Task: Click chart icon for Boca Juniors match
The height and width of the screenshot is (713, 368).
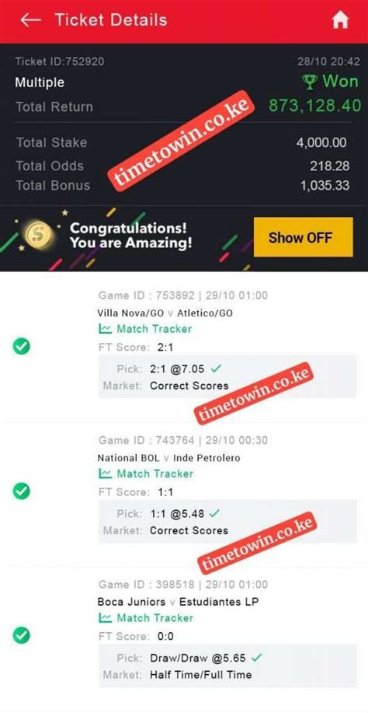Action: pos(106,618)
